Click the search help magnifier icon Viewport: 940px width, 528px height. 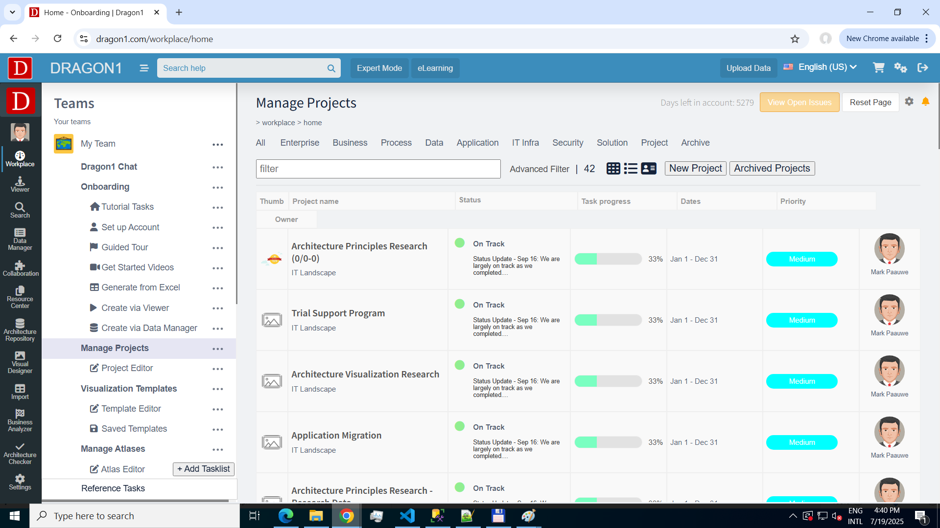pos(331,68)
